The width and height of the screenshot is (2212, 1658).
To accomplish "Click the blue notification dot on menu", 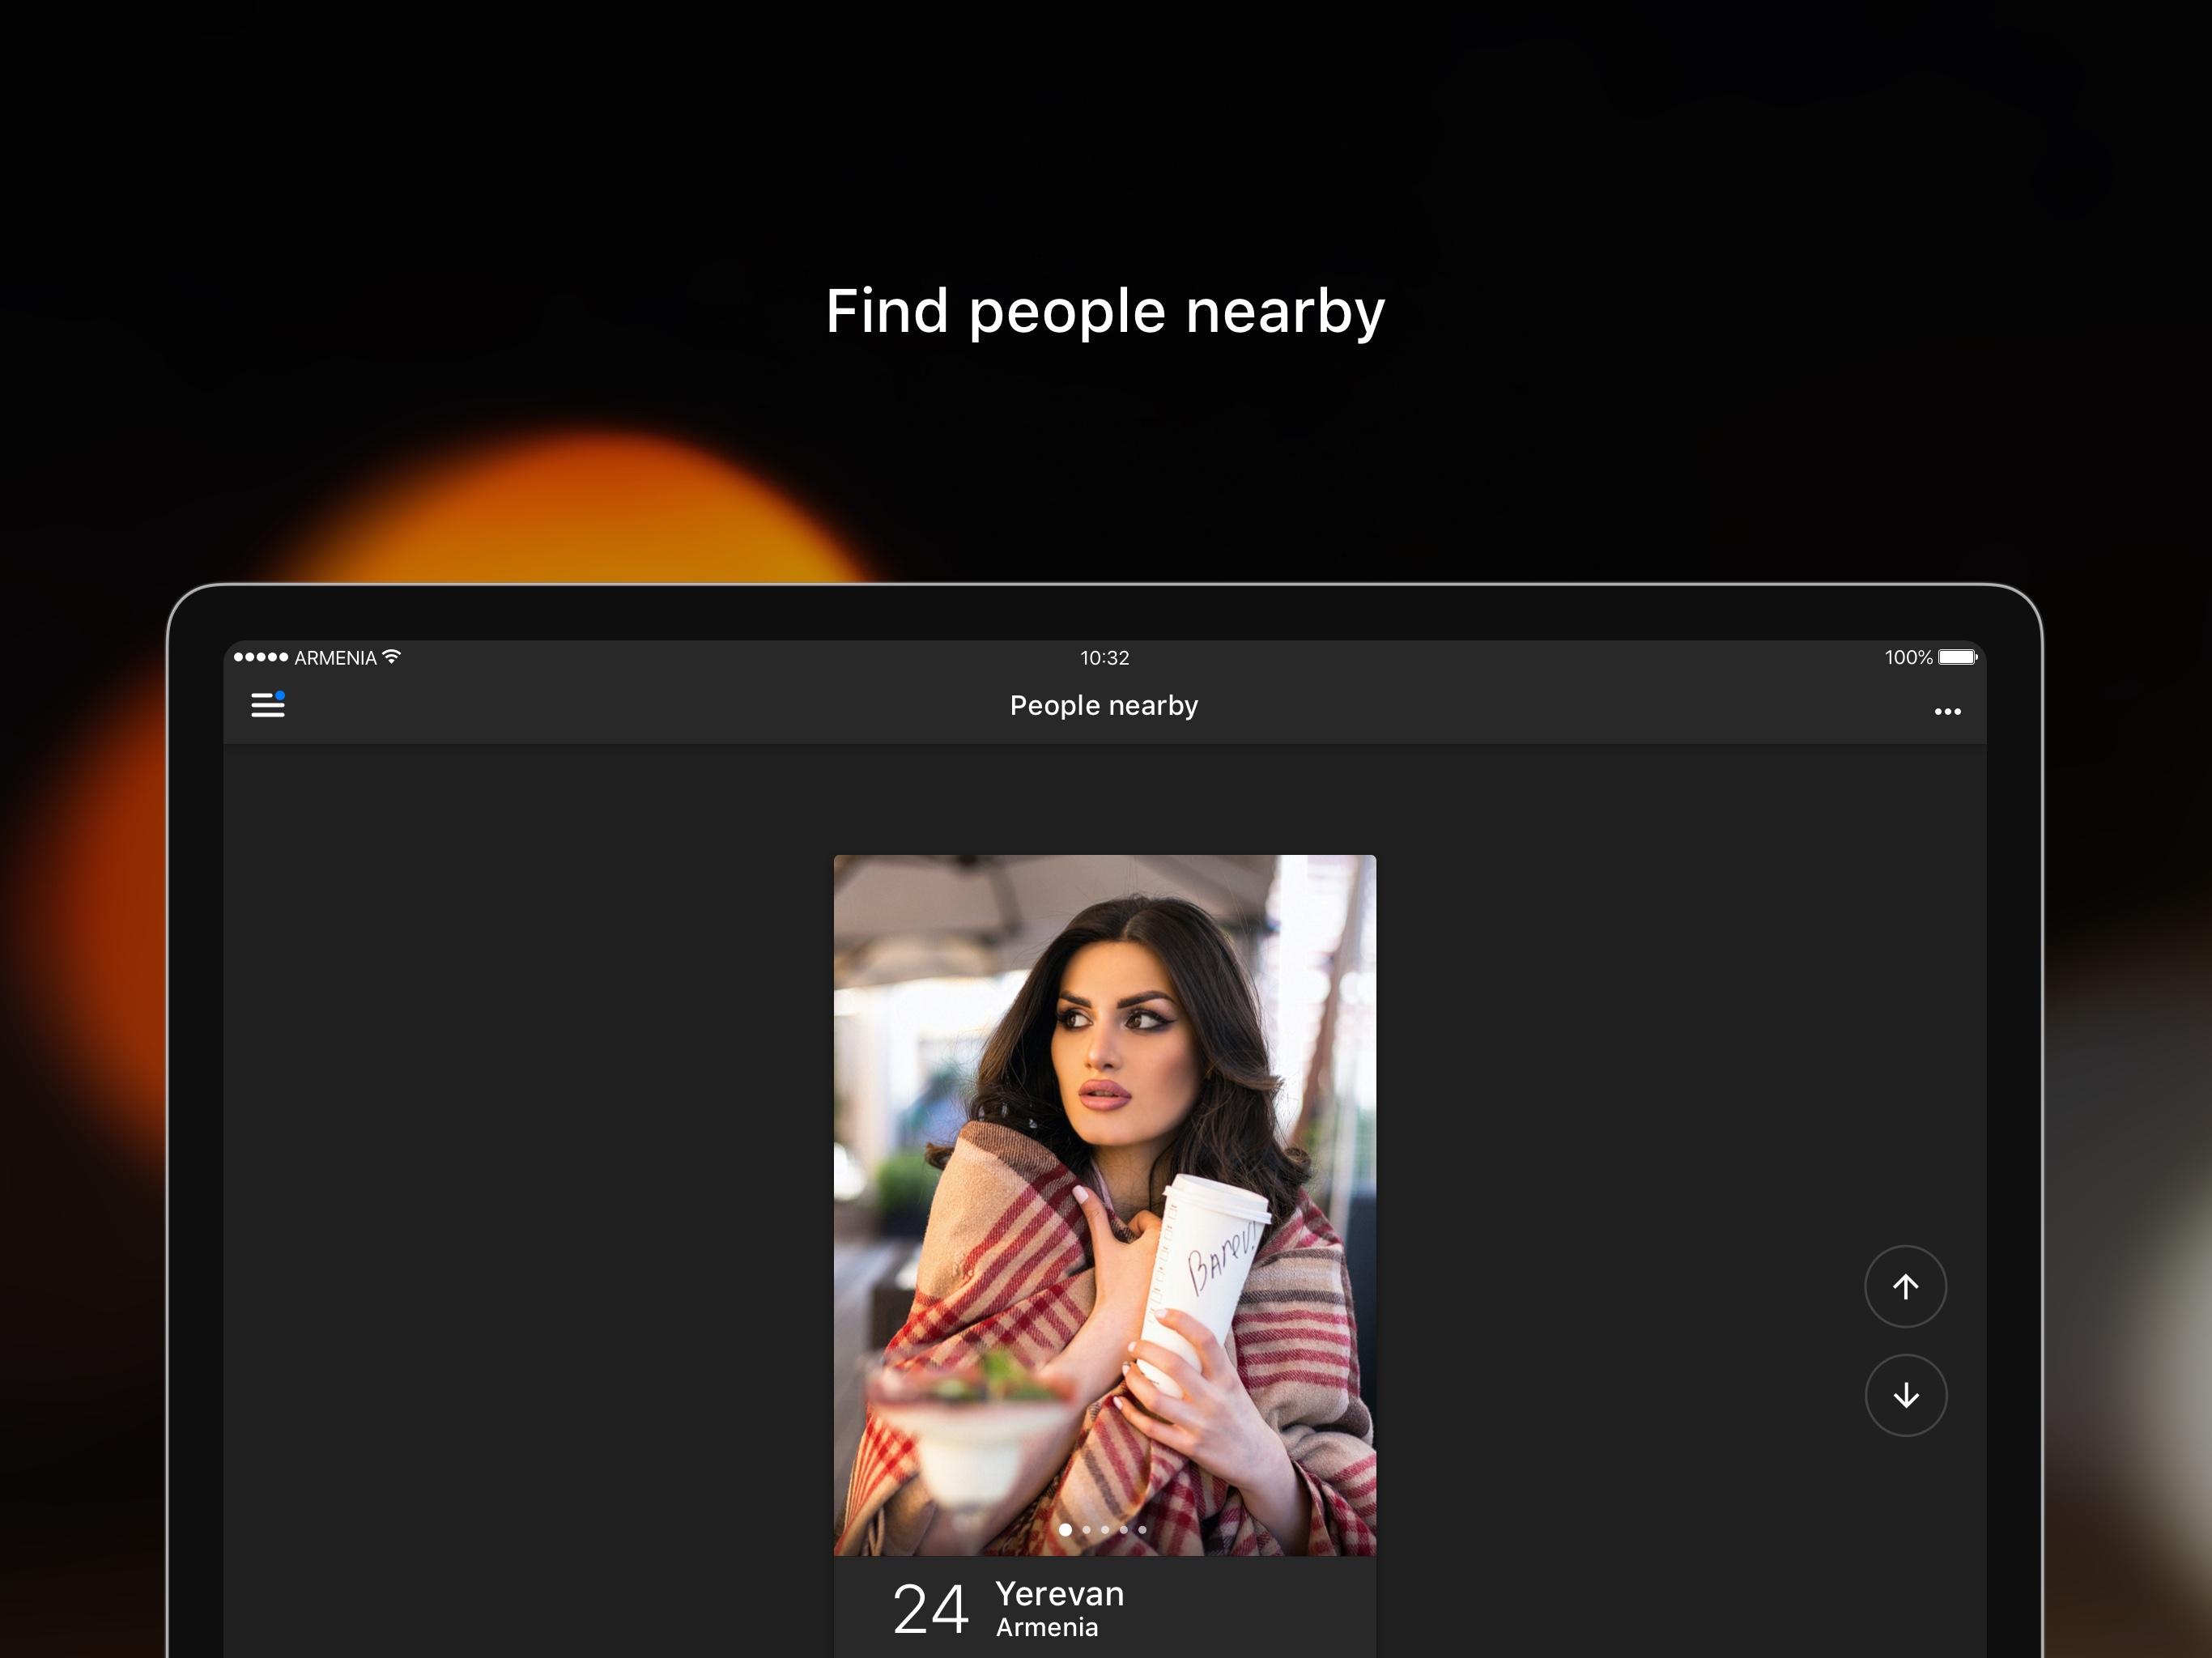I will tap(280, 695).
